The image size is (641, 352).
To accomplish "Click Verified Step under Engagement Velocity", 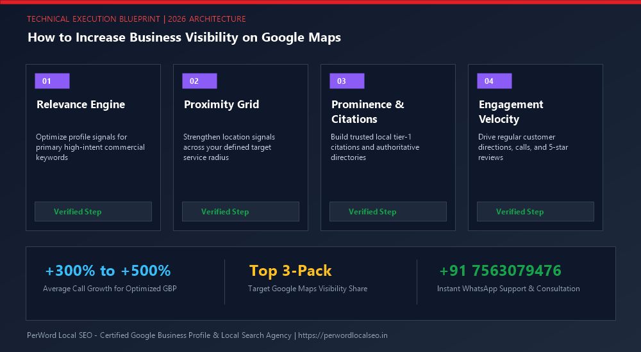I will 535,212.
